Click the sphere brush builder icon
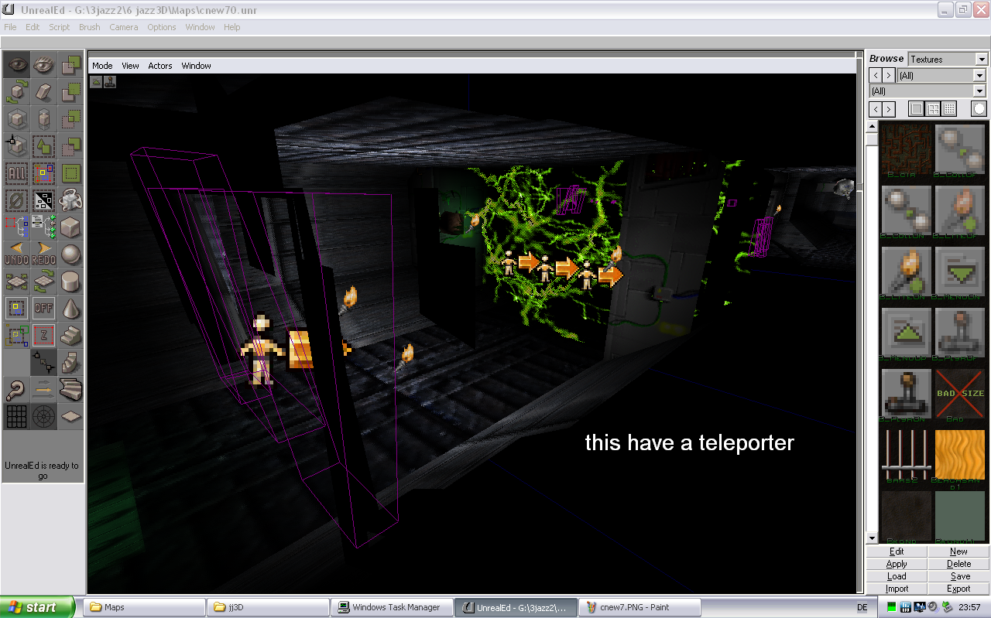This screenshot has height=618, width=991. [70, 255]
